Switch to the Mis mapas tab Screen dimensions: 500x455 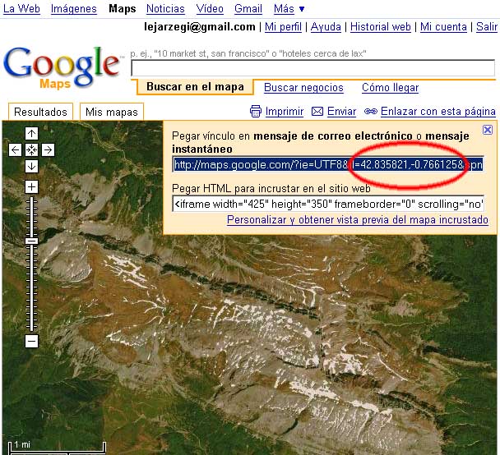click(111, 112)
